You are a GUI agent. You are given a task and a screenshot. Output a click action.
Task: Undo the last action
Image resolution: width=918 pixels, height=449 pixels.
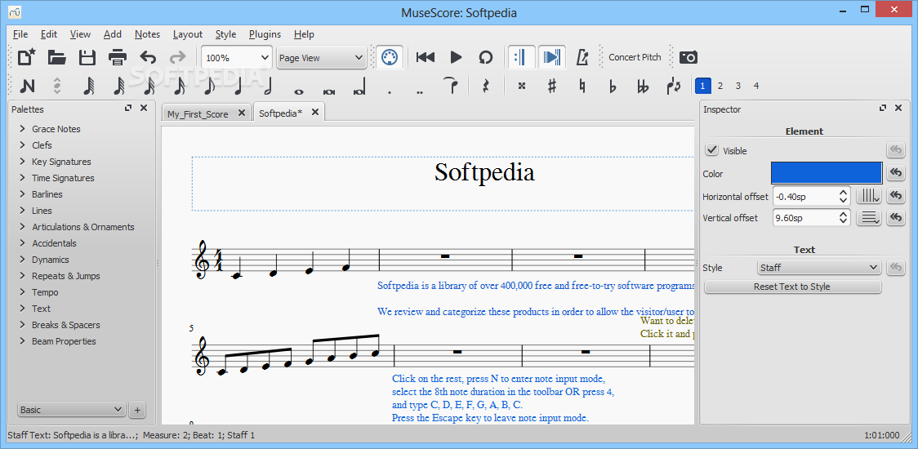pos(148,57)
